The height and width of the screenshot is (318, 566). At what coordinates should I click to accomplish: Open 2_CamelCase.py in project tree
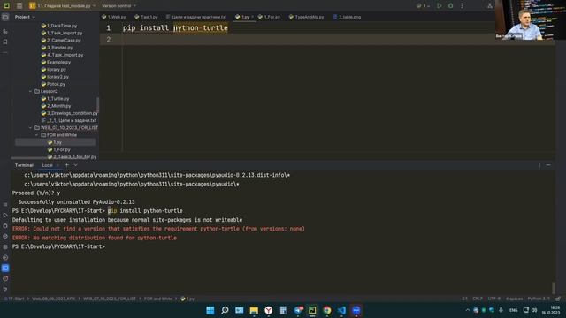pyautogui.click(x=61, y=41)
